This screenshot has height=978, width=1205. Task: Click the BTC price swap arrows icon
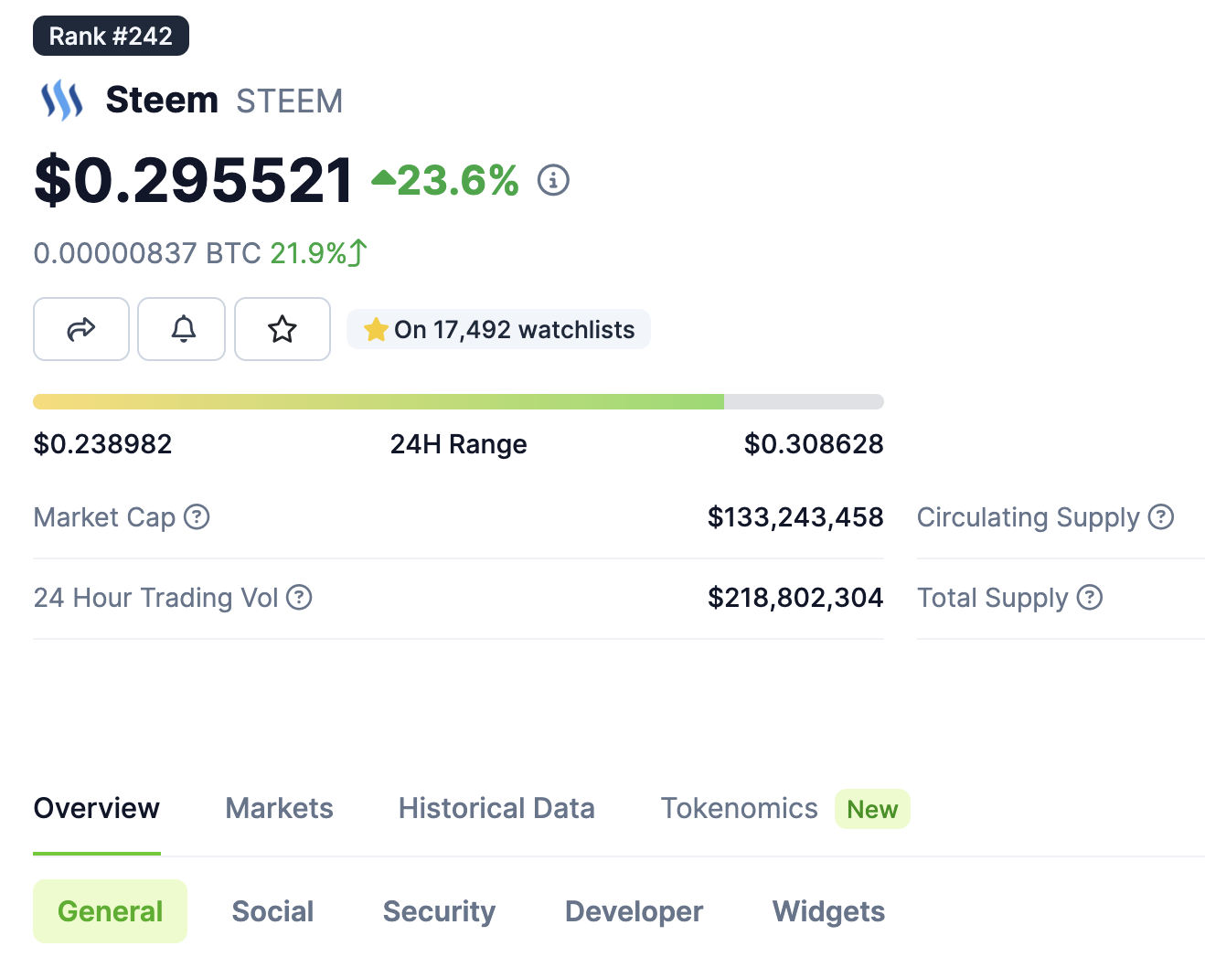358,252
